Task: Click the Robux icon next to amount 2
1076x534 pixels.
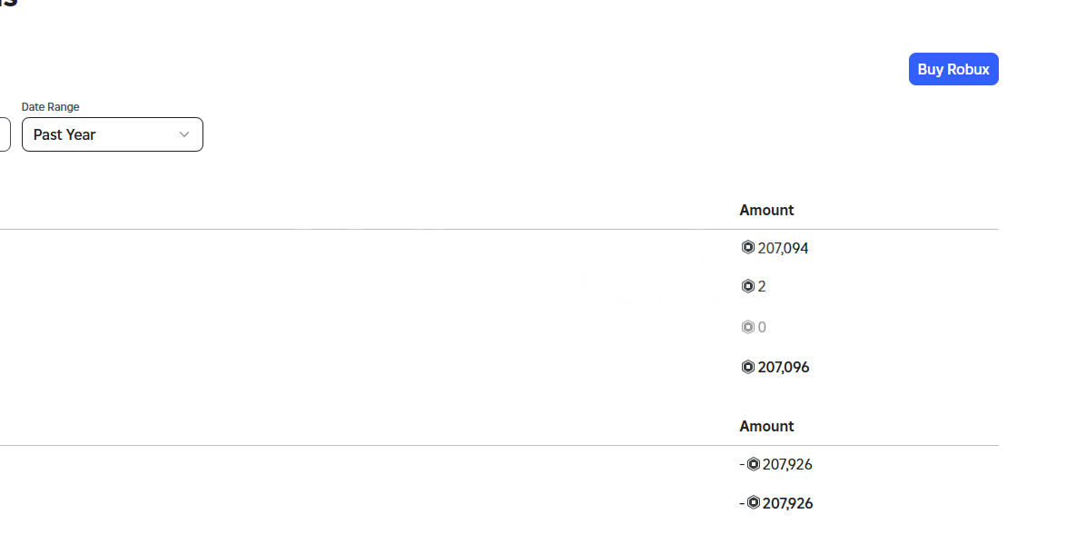Action: (x=748, y=286)
